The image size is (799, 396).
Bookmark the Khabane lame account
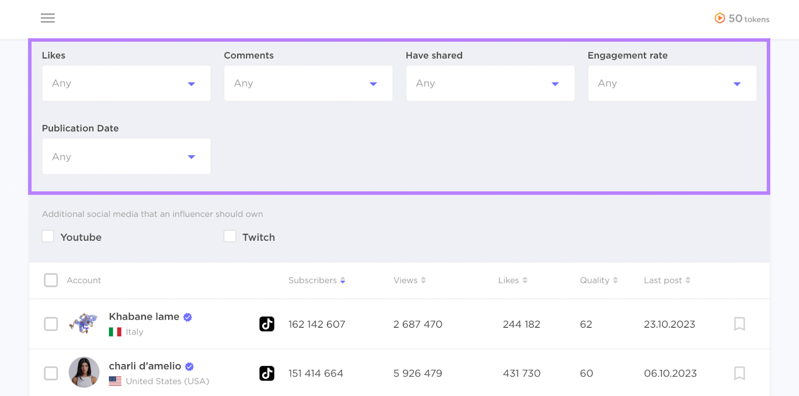click(739, 324)
